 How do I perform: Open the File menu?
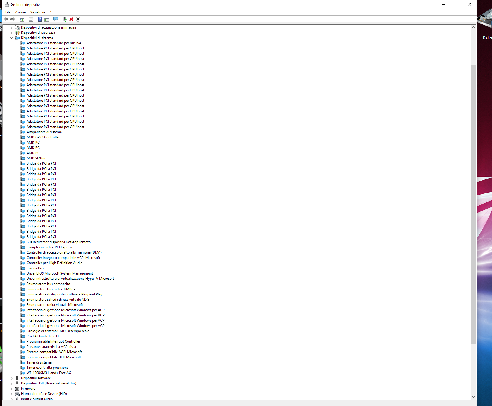[8, 12]
